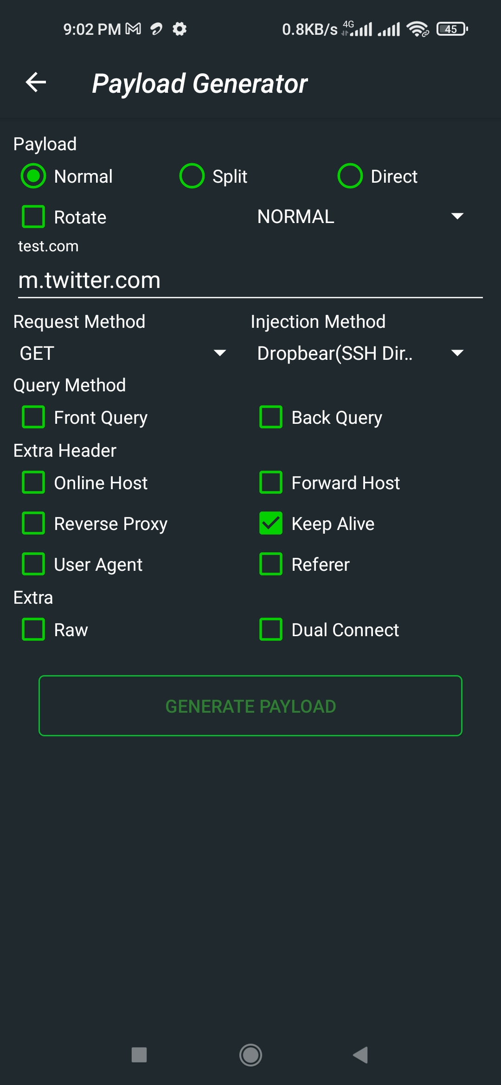Image resolution: width=501 pixels, height=1085 pixels.
Task: Expand the Dropbear injection method dropdown
Action: point(360,353)
